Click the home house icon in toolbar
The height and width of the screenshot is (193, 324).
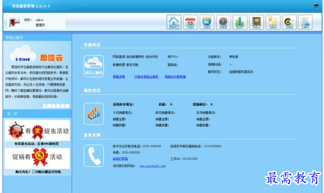(174, 22)
